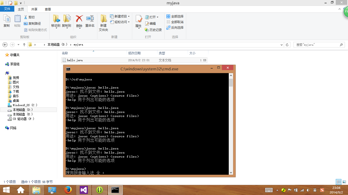Open Music (音乐) folder in sidebar
Image resolution: width=348 pixels, height=195 pixels.
tap(16, 96)
